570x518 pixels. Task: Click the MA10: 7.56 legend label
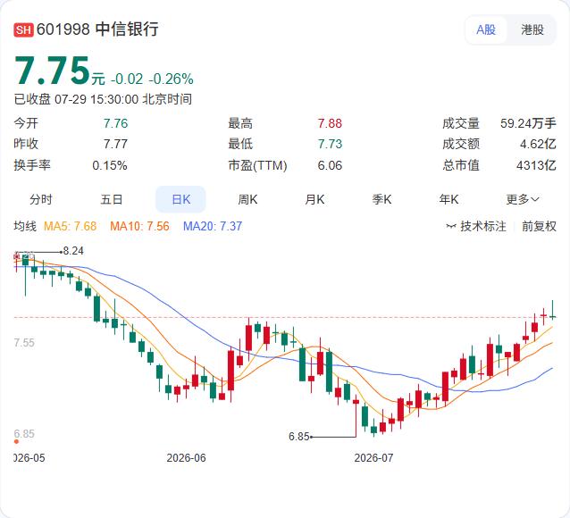139,226
